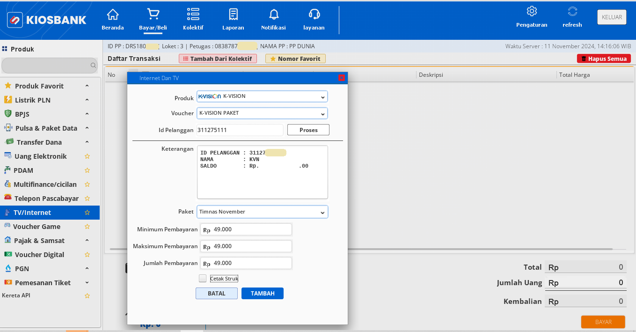
Task: Select Voucher Game in the sidebar
Action: pyautogui.click(x=50, y=227)
